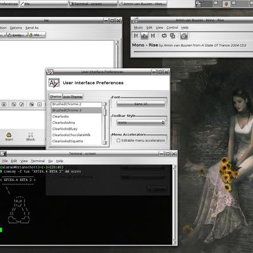Choose BrushedChrome-3 theme

[77, 110]
